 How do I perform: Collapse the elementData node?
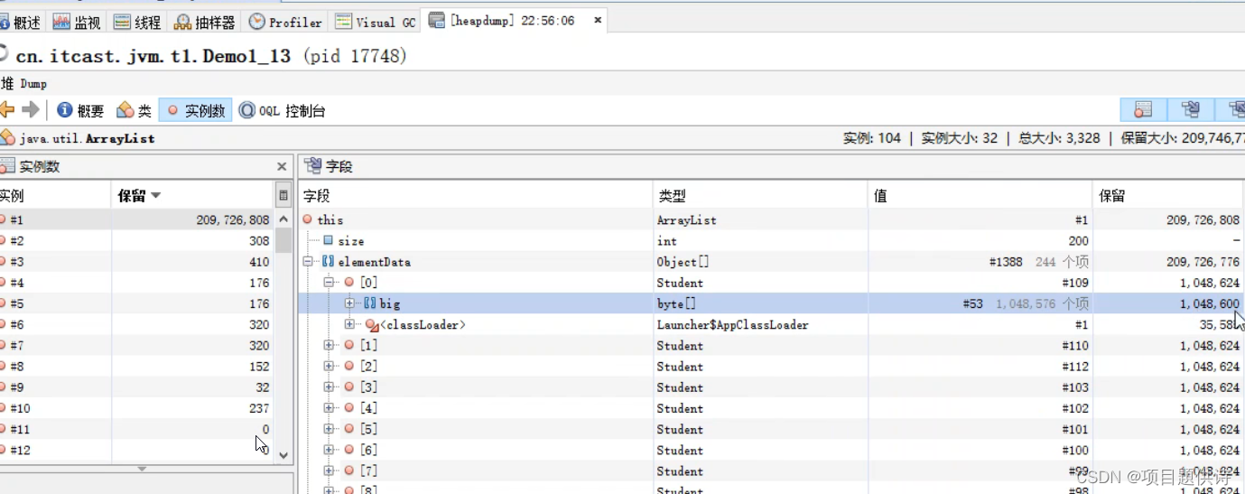coord(308,262)
